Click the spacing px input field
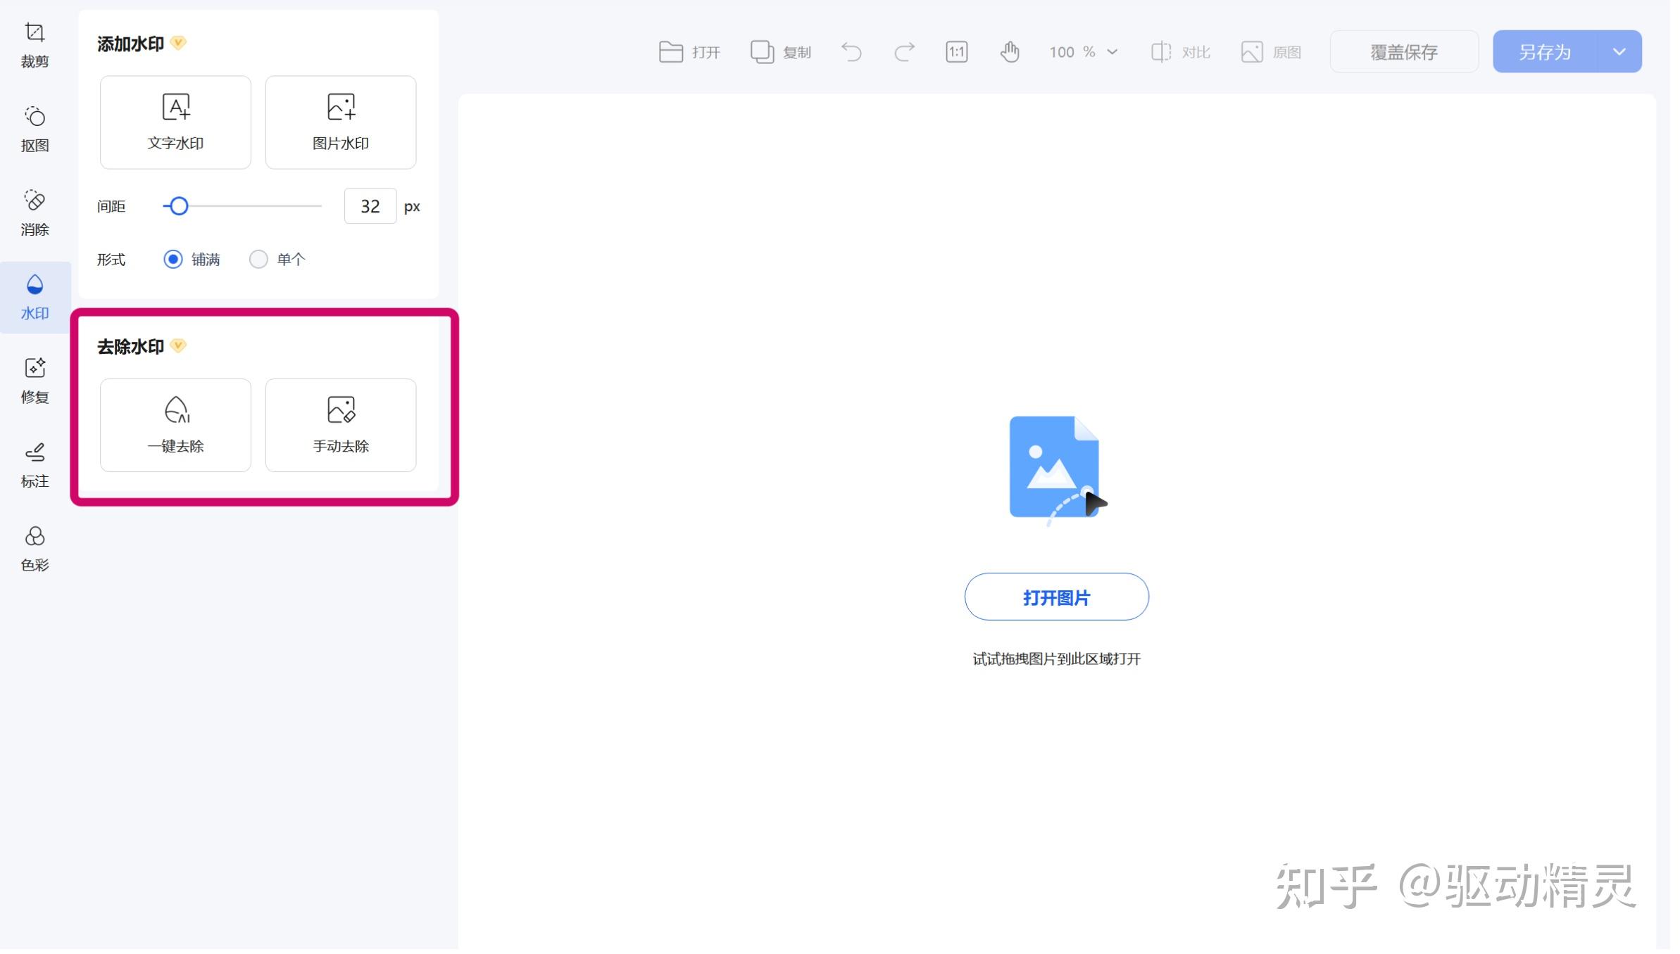 click(370, 206)
